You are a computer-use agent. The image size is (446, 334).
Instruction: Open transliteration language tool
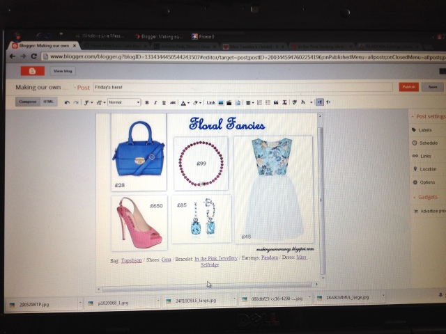coord(303,102)
